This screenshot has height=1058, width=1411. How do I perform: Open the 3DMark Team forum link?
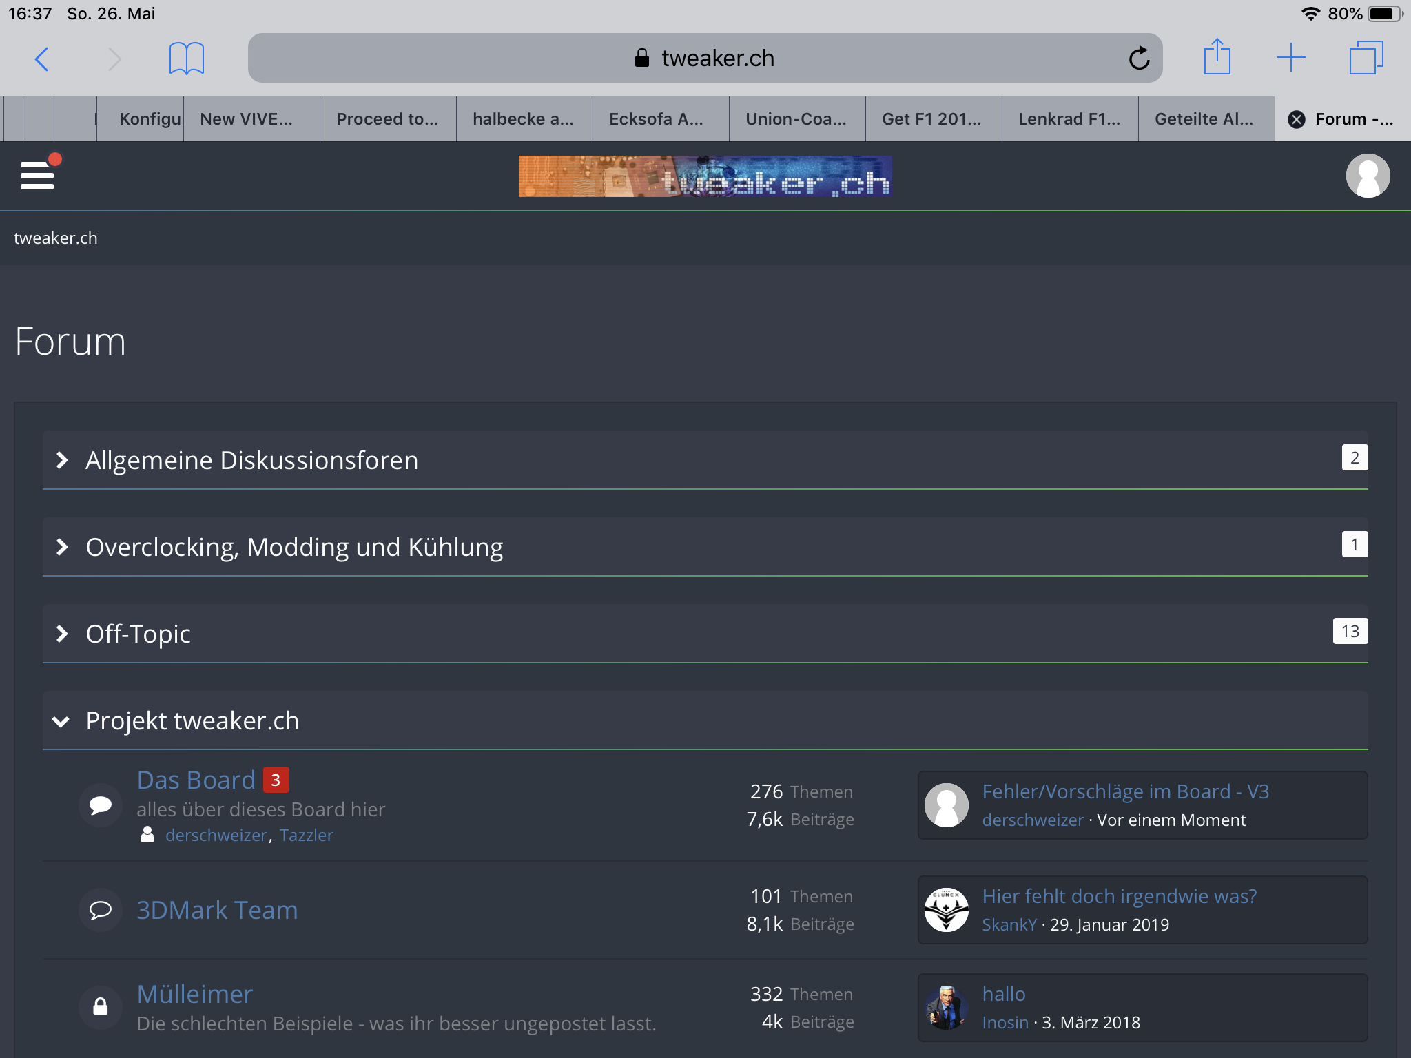coord(217,910)
